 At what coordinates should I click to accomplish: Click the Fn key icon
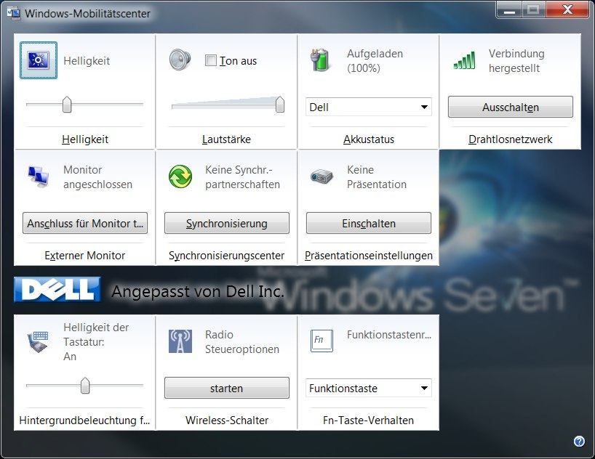[322, 341]
